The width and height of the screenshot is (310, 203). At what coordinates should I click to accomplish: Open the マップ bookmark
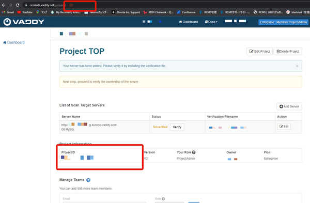[42, 12]
